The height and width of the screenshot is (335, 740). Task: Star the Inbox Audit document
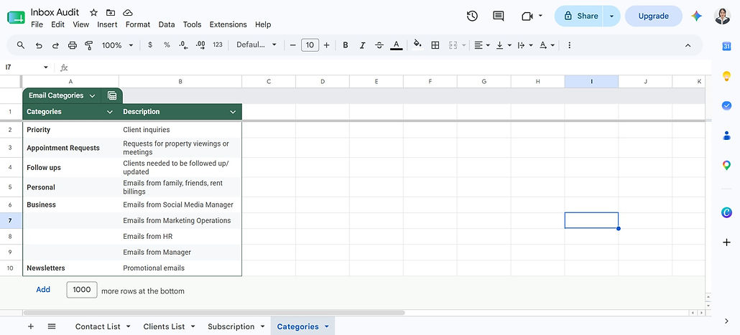[x=93, y=12]
